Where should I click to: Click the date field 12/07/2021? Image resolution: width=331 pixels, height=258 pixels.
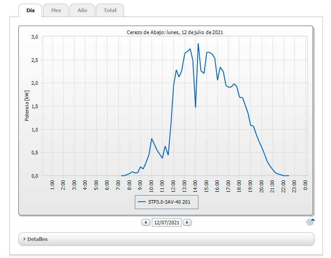click(167, 223)
